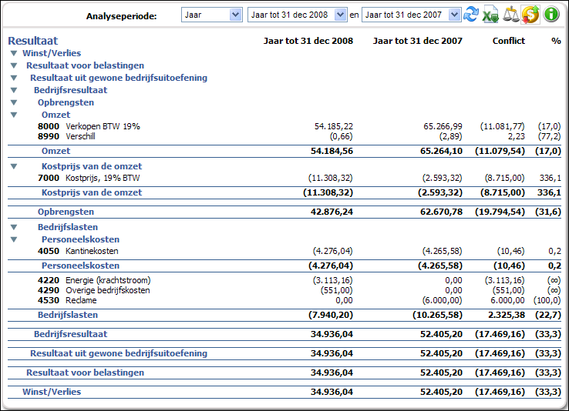The height and width of the screenshot is (411, 569).
Task: Select account 4290 Overige bedrijfskosten
Action: pos(93,290)
